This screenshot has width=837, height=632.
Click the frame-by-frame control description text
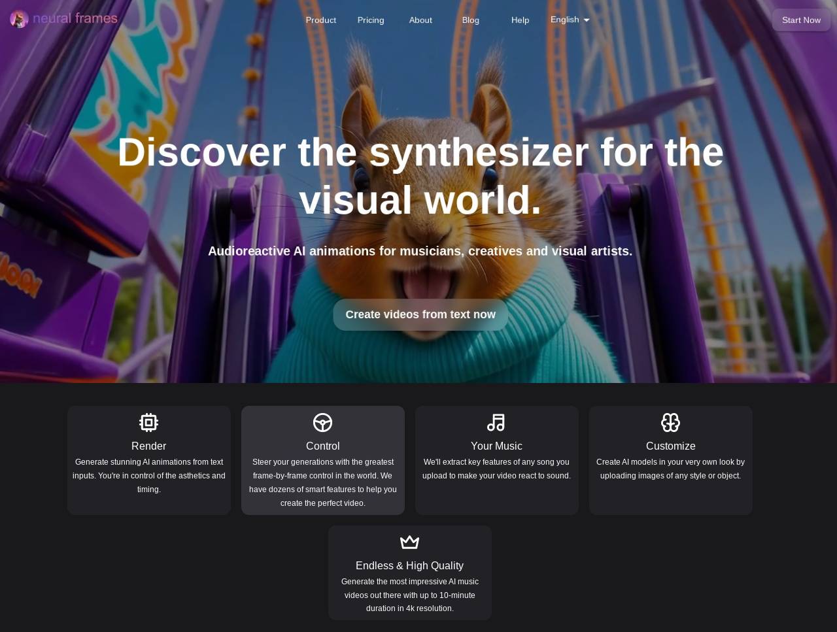(323, 482)
